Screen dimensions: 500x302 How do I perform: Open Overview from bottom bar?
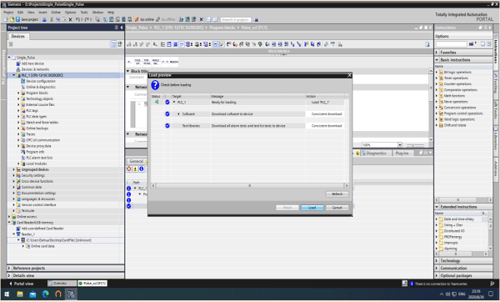62,284
